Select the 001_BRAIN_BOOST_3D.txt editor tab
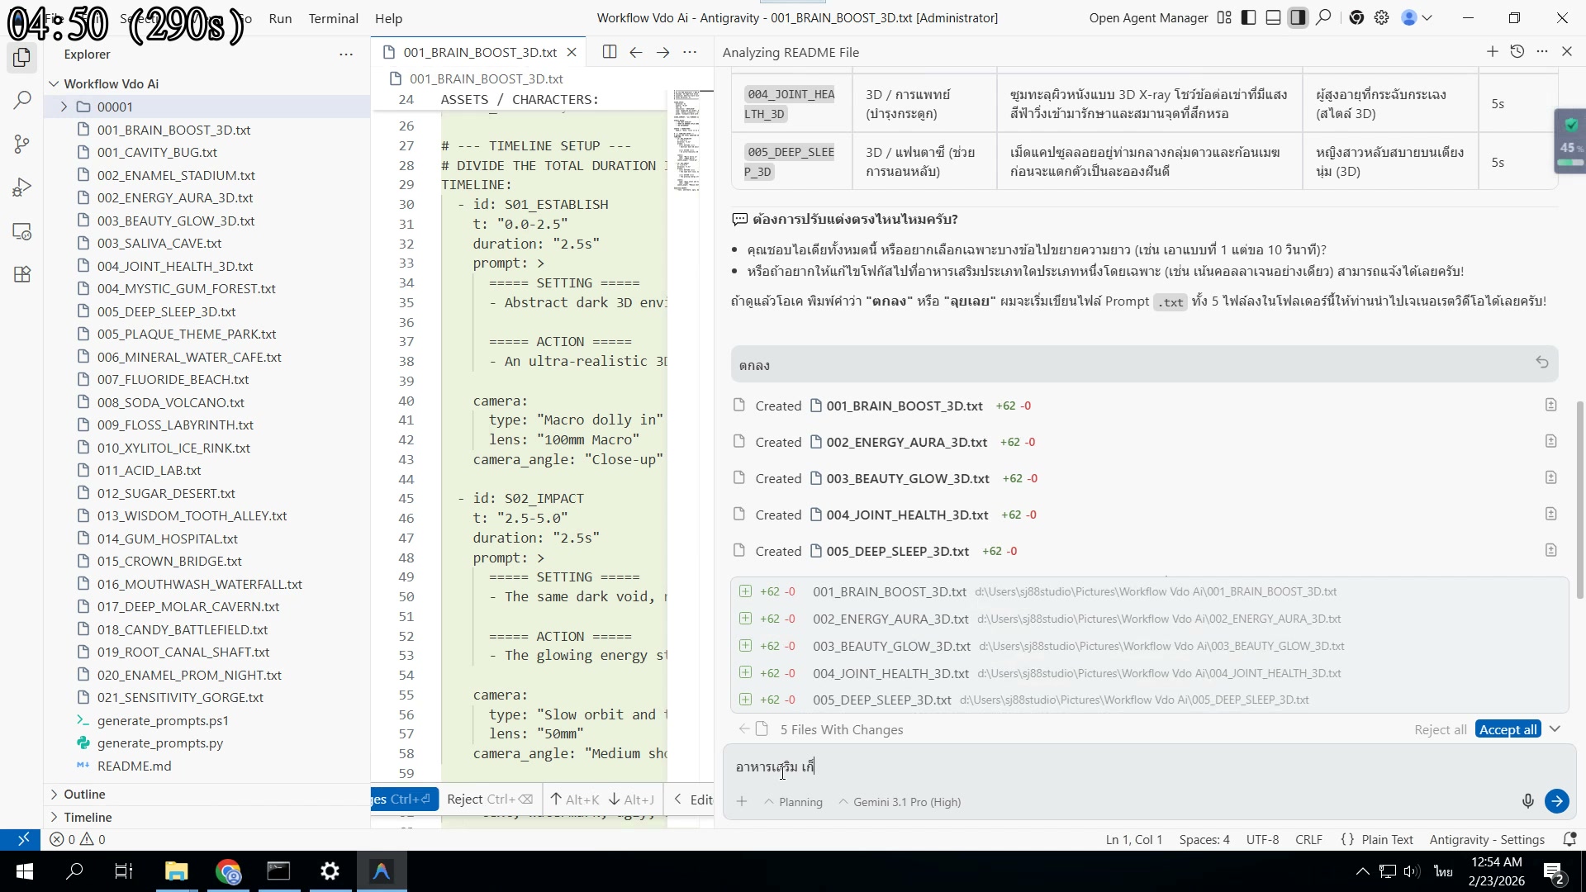Screen dimensions: 1586x892 [x=477, y=51]
